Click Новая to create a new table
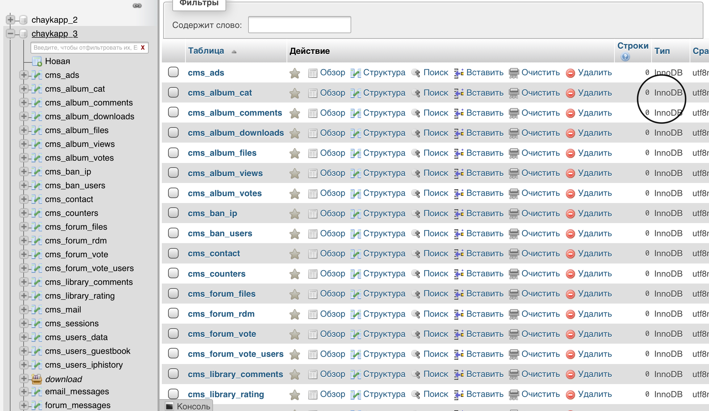Image resolution: width=709 pixels, height=411 pixels. (x=57, y=61)
